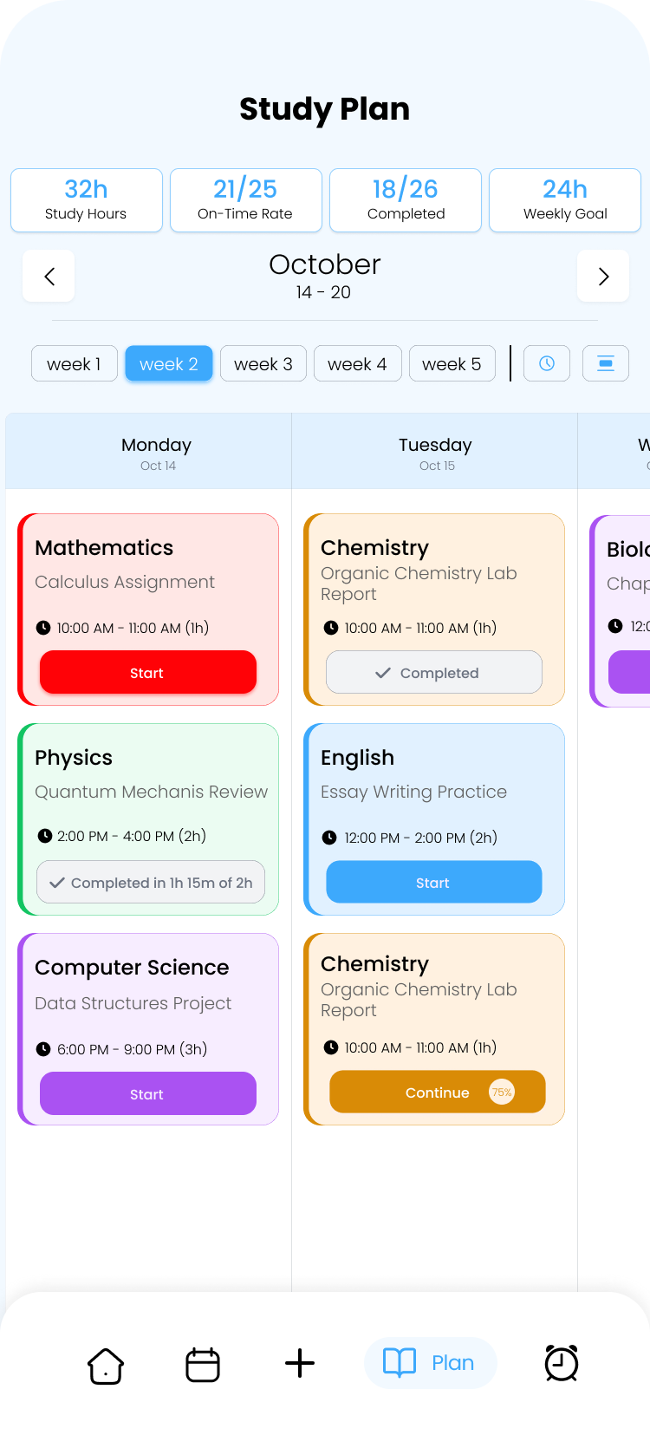This screenshot has width=650, height=1448.
Task: Start the English Essay Writing Practice session
Action: click(433, 882)
